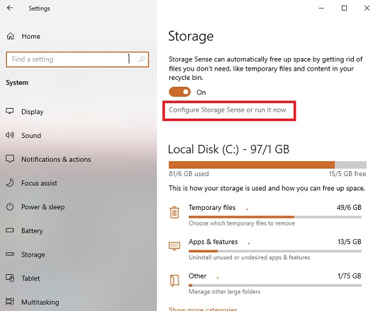Open Notifications & actions settings

point(56,159)
